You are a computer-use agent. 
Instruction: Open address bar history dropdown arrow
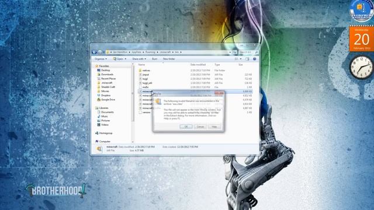[230, 52]
